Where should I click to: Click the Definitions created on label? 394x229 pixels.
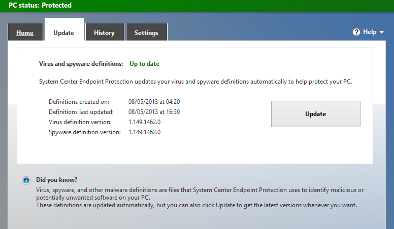79,101
